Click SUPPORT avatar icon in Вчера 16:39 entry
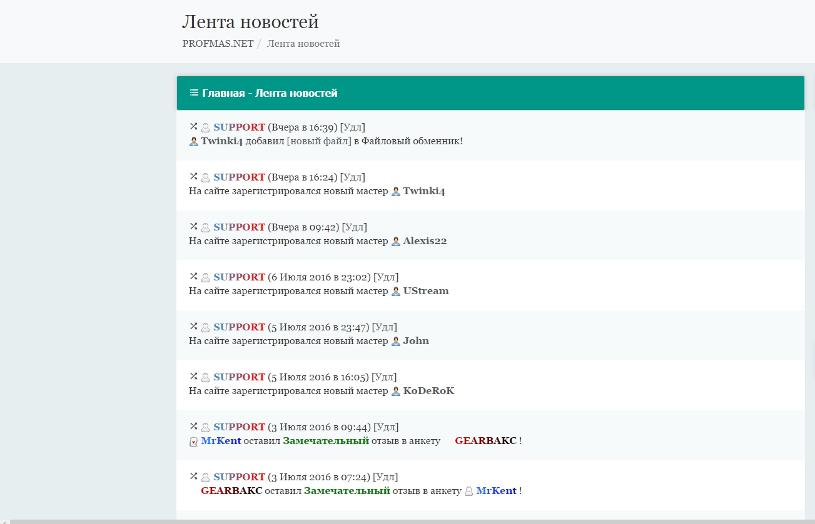815x524 pixels. tap(205, 128)
